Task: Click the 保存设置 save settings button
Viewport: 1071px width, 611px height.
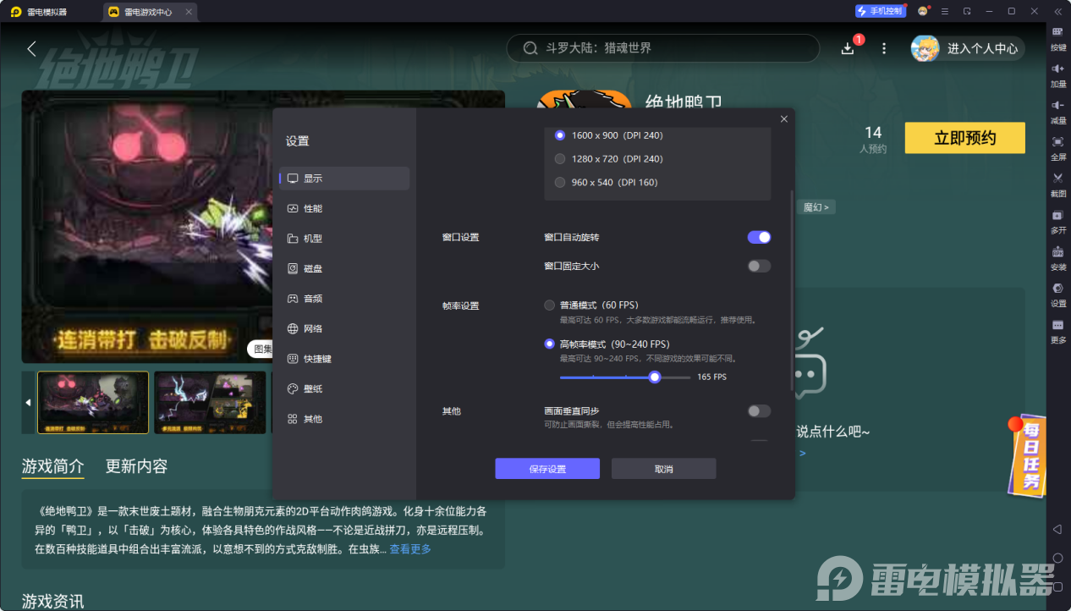Action: (546, 468)
